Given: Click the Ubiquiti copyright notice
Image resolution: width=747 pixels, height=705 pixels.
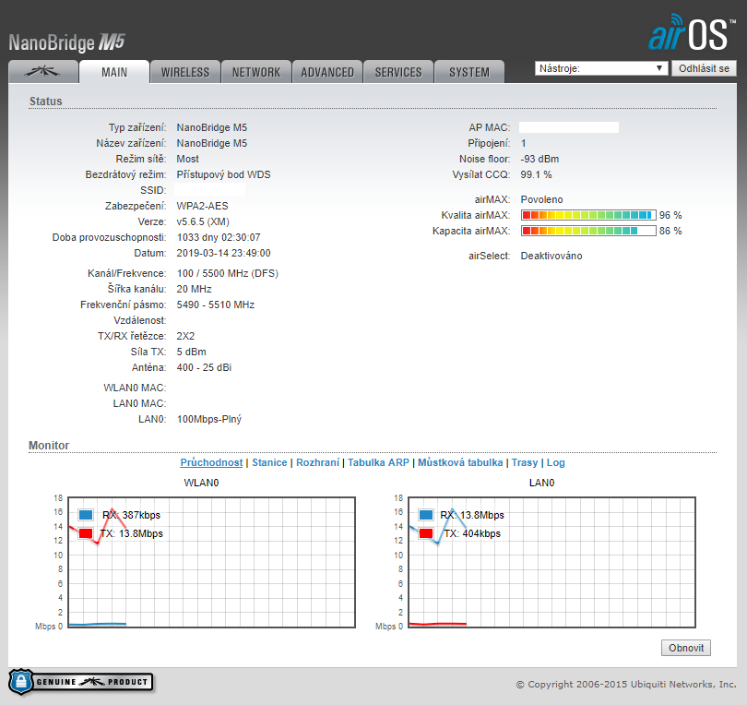Looking at the screenshot, I should click(x=626, y=684).
